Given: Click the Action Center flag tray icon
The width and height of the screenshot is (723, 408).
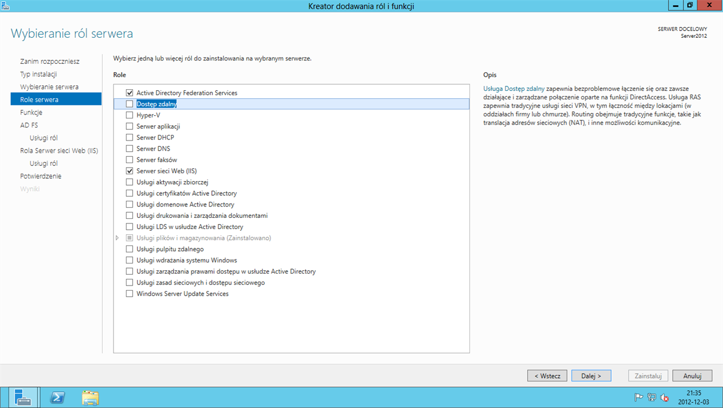Looking at the screenshot, I should point(639,397).
